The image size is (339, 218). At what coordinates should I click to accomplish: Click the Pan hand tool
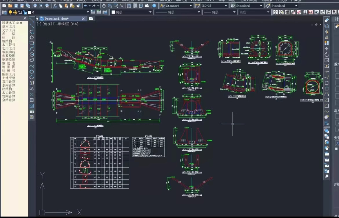click(103, 6)
